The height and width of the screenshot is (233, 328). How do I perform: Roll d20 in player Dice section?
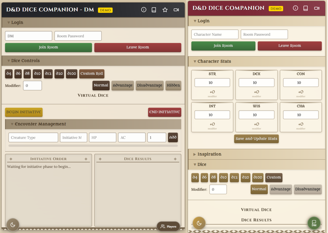coord(245,178)
